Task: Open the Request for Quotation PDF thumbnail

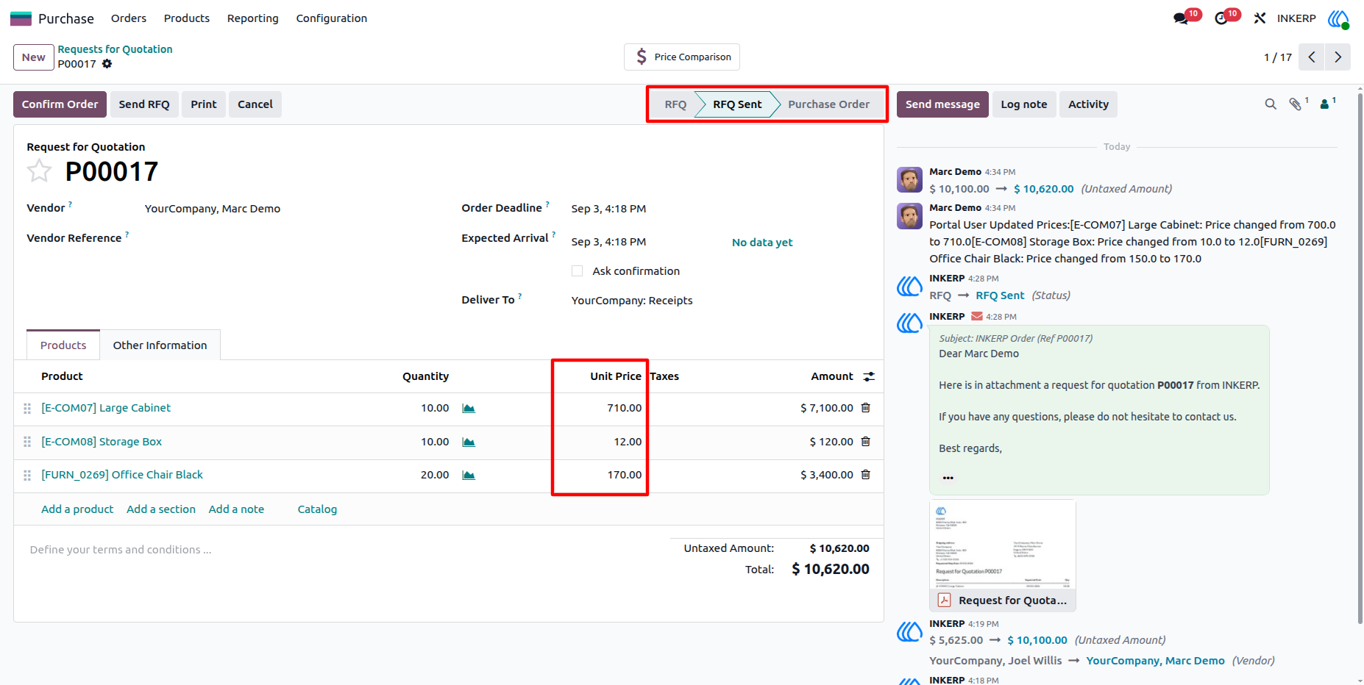Action: click(1003, 556)
